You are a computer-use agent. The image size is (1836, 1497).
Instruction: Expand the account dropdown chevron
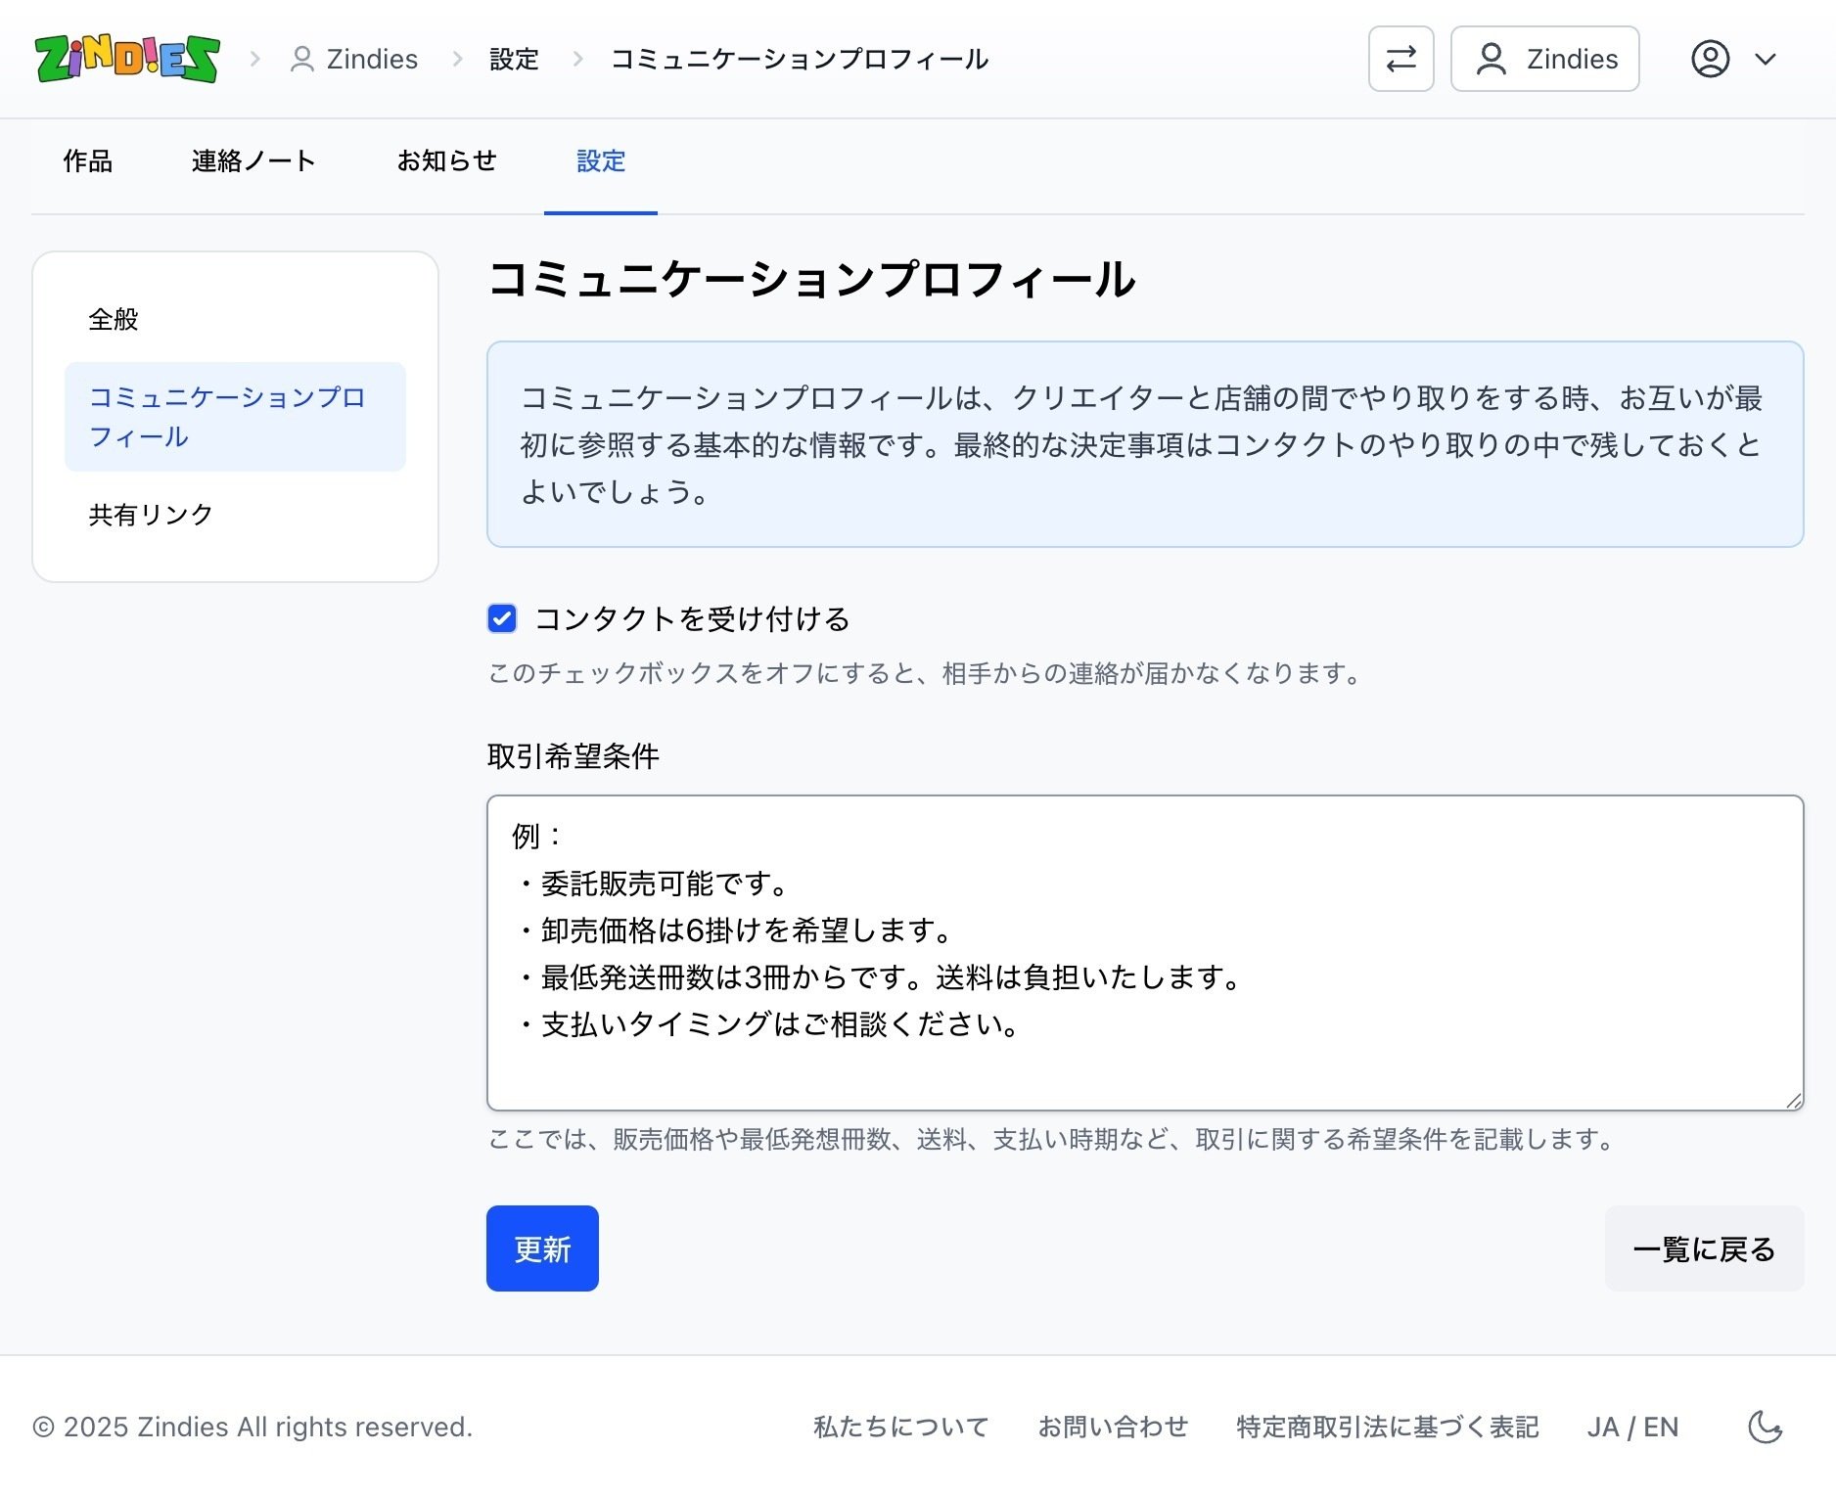pyautogui.click(x=1766, y=59)
